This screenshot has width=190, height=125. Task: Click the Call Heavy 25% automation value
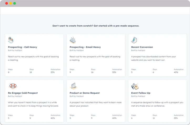(x=53, y=72)
